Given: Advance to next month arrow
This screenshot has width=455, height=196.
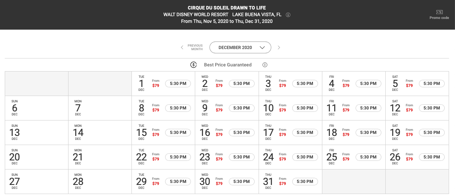Looking at the screenshot, I should pos(279,47).
